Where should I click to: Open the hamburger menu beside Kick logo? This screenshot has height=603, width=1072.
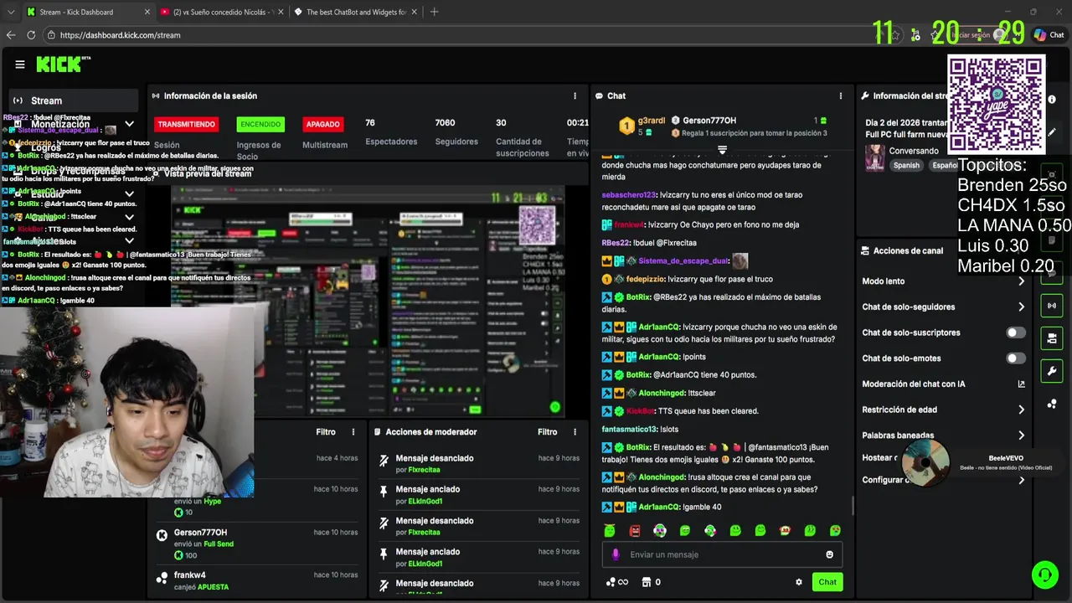(x=20, y=64)
